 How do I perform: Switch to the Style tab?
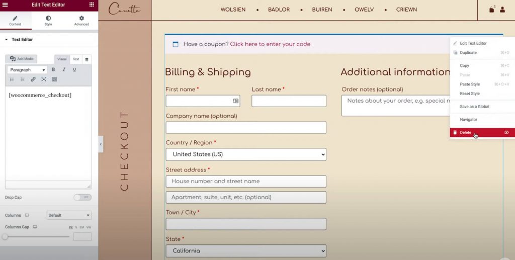tap(48, 21)
